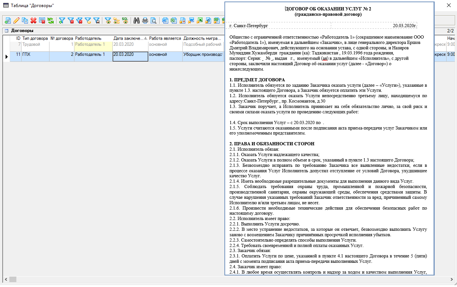The width and height of the screenshot is (457, 287).
Task: Click the 'Уборщик производст' position cell
Action: (x=203, y=54)
